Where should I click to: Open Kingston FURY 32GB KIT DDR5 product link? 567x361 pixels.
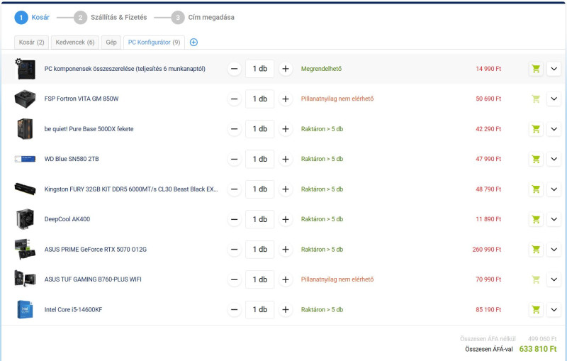[131, 189]
